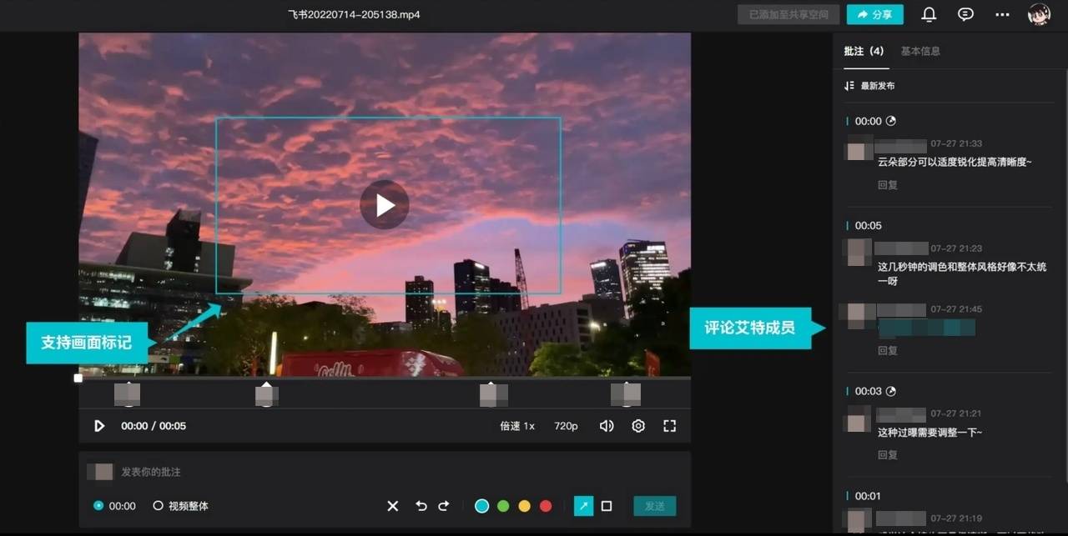Open the notifications bell
The image size is (1068, 536).
(x=929, y=14)
